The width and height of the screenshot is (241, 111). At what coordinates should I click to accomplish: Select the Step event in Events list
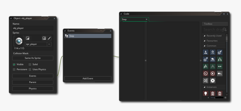(x=88, y=36)
